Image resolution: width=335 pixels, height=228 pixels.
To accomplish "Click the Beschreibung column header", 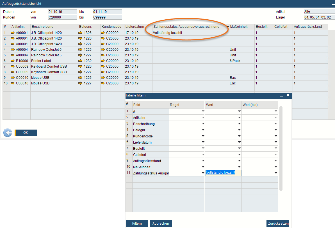I will coord(54,27).
